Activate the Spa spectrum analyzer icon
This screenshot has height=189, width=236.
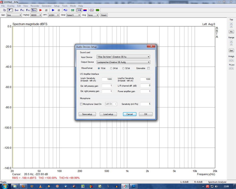34,10
